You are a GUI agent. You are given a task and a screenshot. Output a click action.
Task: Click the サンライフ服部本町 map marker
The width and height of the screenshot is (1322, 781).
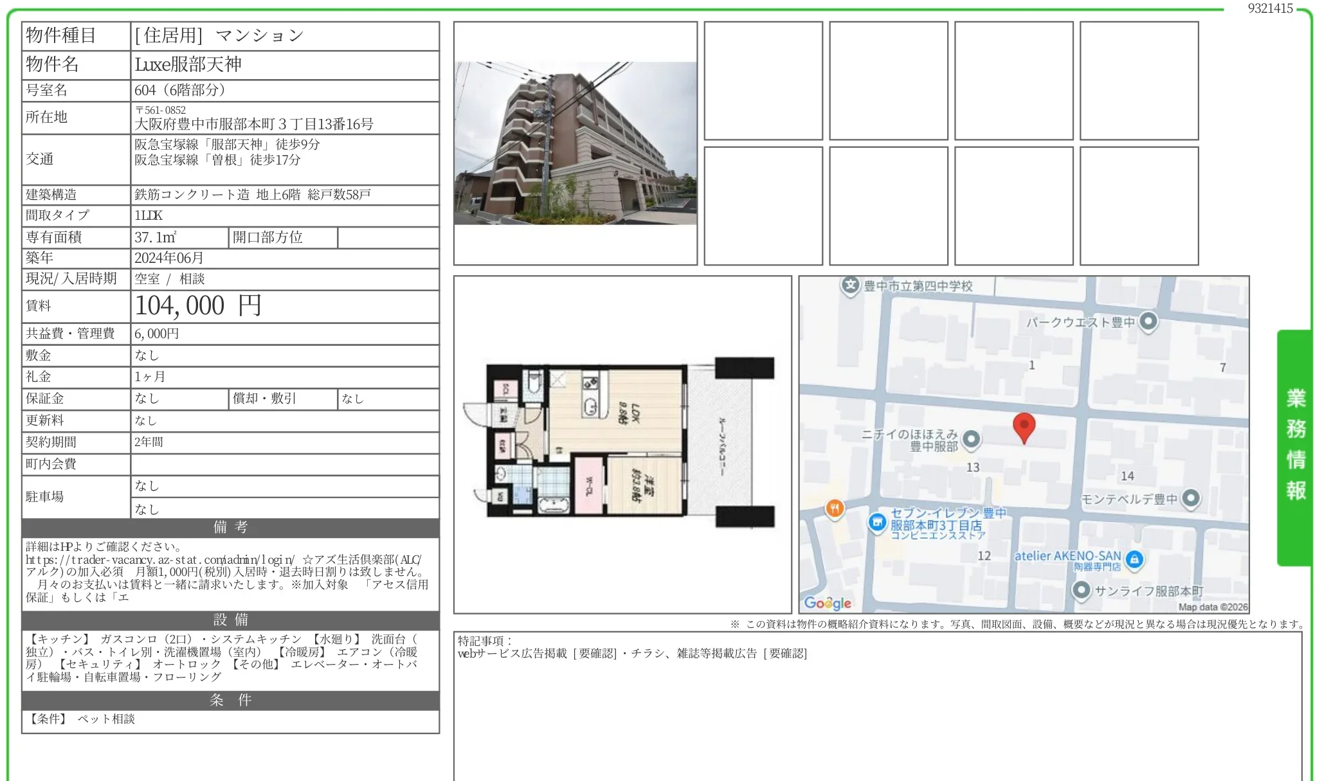(x=1082, y=590)
